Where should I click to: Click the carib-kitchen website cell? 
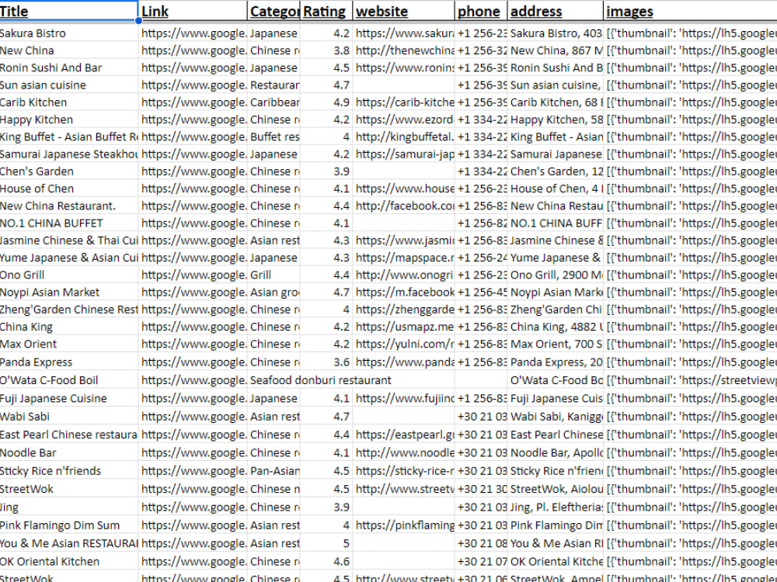pos(403,102)
